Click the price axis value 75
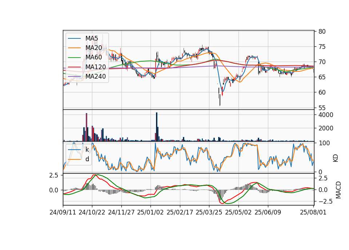 tap(322, 47)
